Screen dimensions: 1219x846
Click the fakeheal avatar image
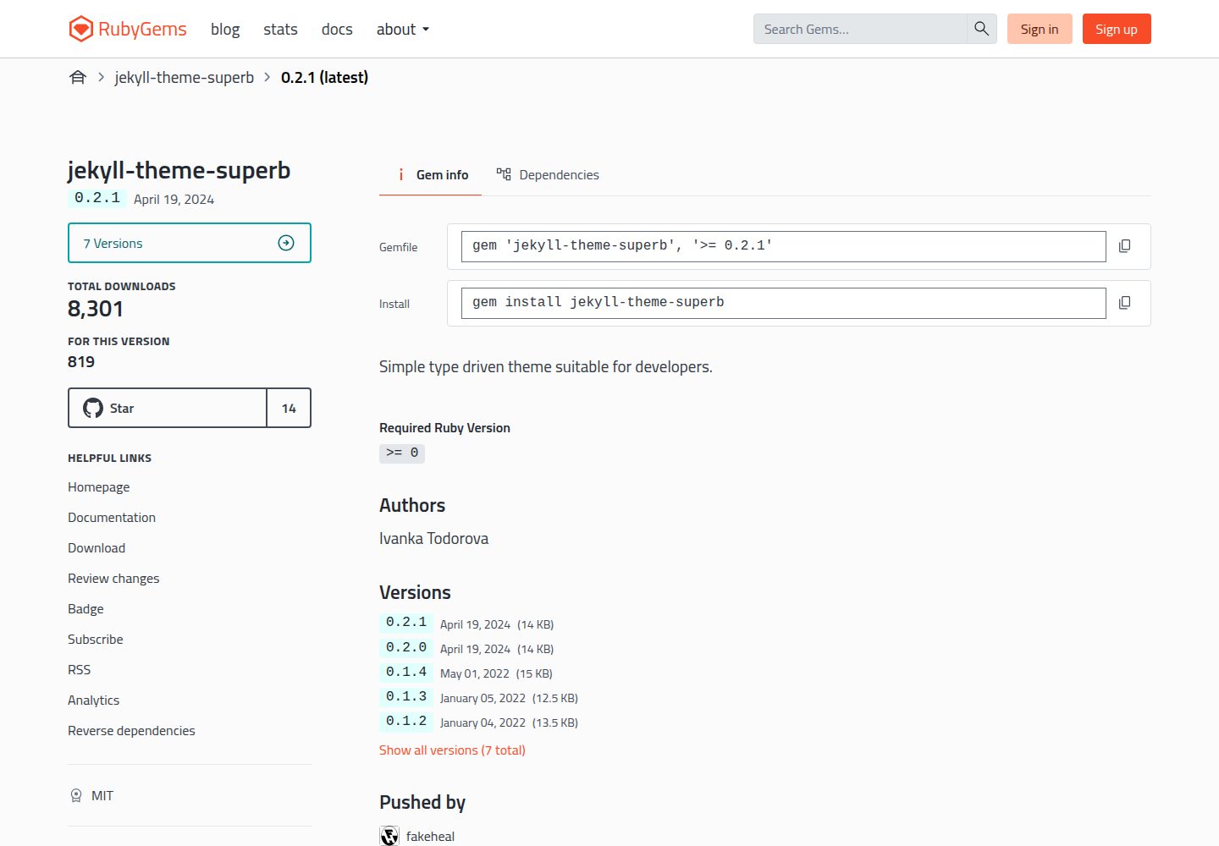click(x=389, y=836)
